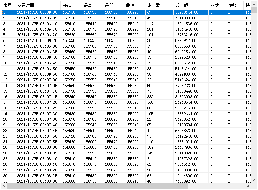Click the 成交量 column header
This screenshot has width=258, height=190.
click(159, 5)
